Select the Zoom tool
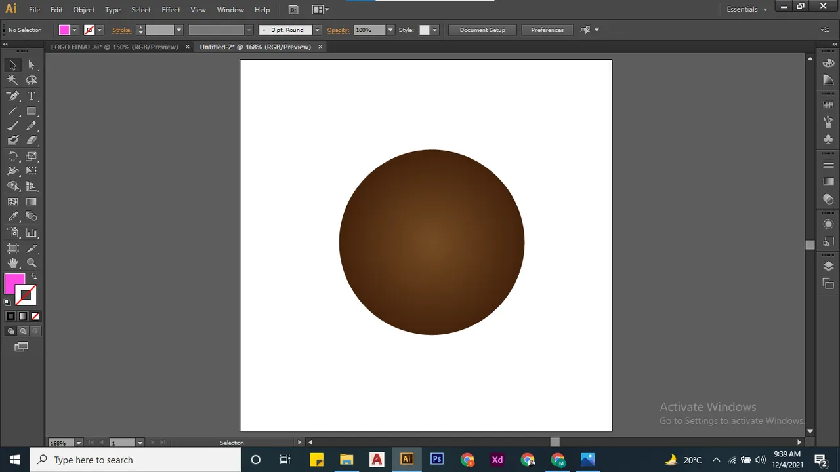Viewport: 840px width, 472px height. [x=31, y=263]
